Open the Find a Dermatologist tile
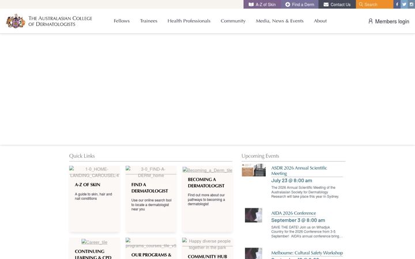 click(x=151, y=199)
